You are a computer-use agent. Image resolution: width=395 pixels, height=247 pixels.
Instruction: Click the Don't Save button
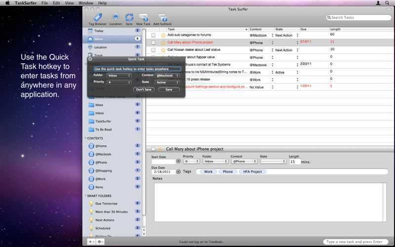144,89
